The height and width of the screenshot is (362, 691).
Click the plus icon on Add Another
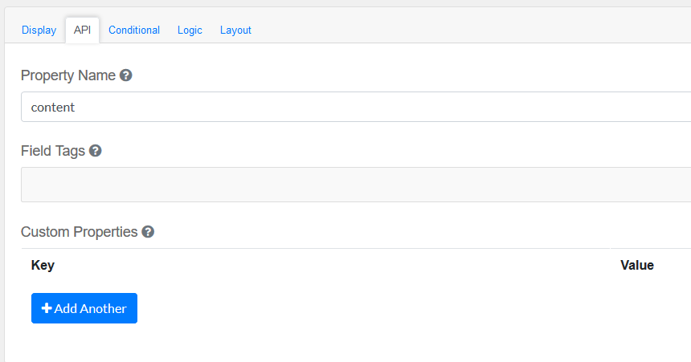click(47, 308)
